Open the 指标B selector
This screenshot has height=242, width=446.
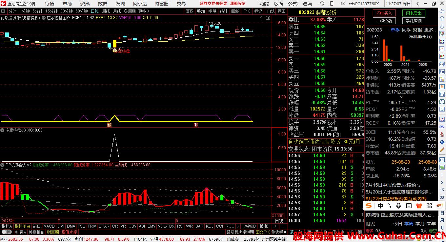(251, 226)
